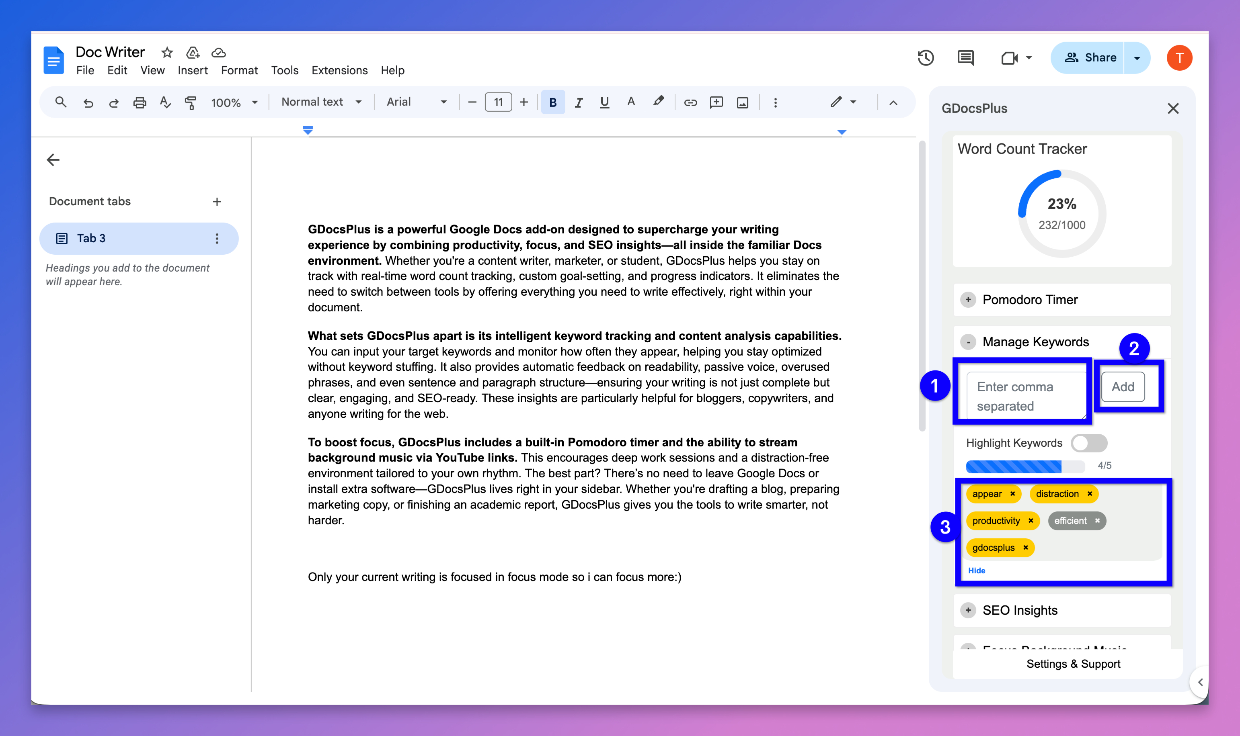Screen dimensions: 1240x736
Task: Click the keyword progress bar
Action: click(1025, 466)
